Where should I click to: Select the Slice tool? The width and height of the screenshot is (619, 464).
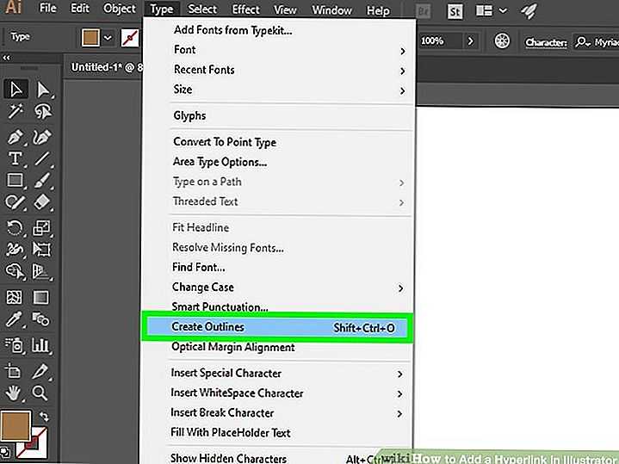(41, 371)
